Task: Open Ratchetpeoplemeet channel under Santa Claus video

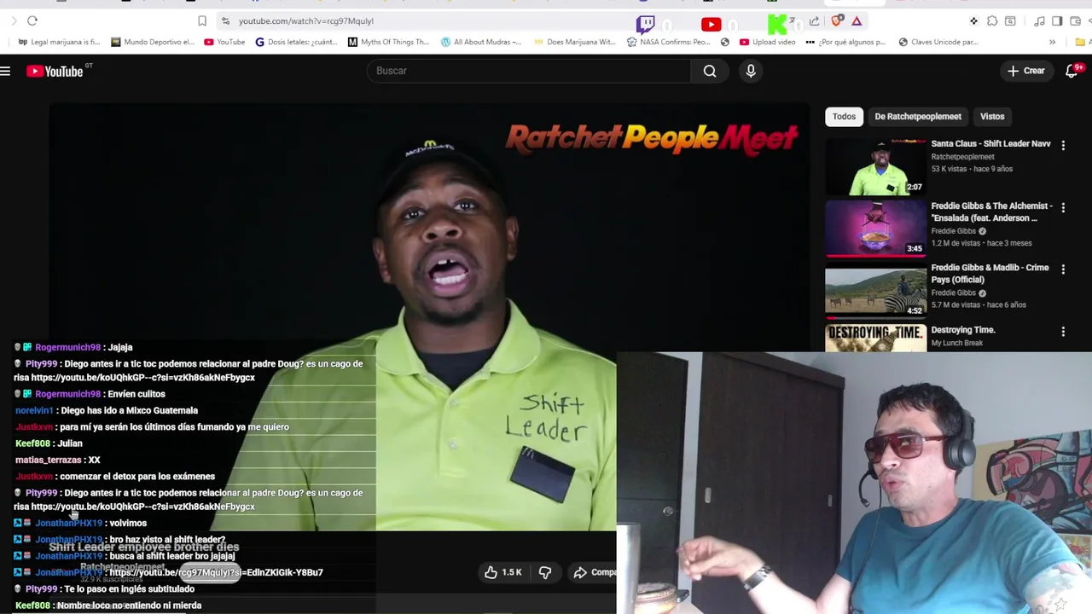Action: 962,157
